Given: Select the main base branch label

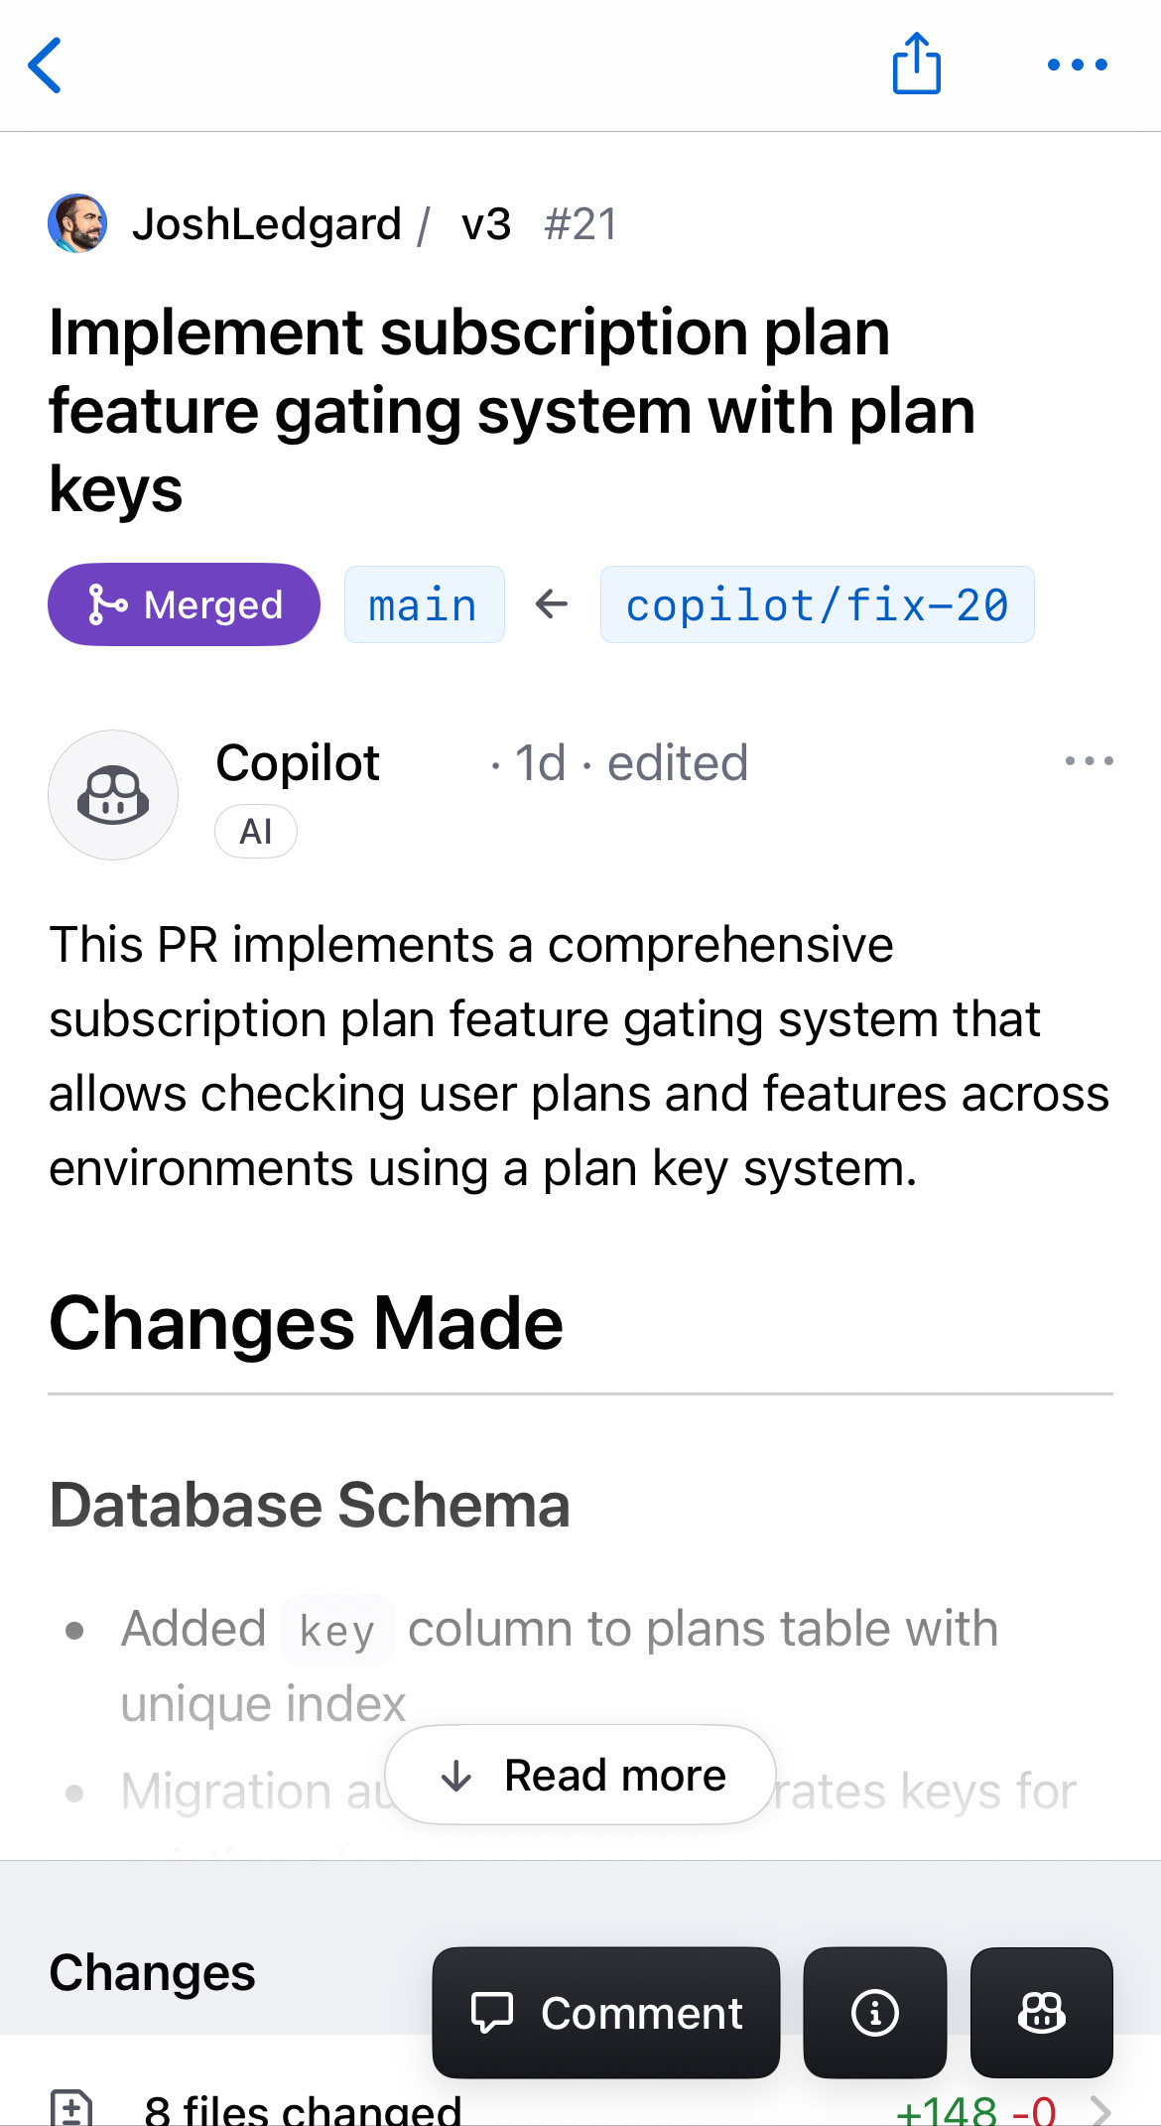Looking at the screenshot, I should (x=424, y=604).
